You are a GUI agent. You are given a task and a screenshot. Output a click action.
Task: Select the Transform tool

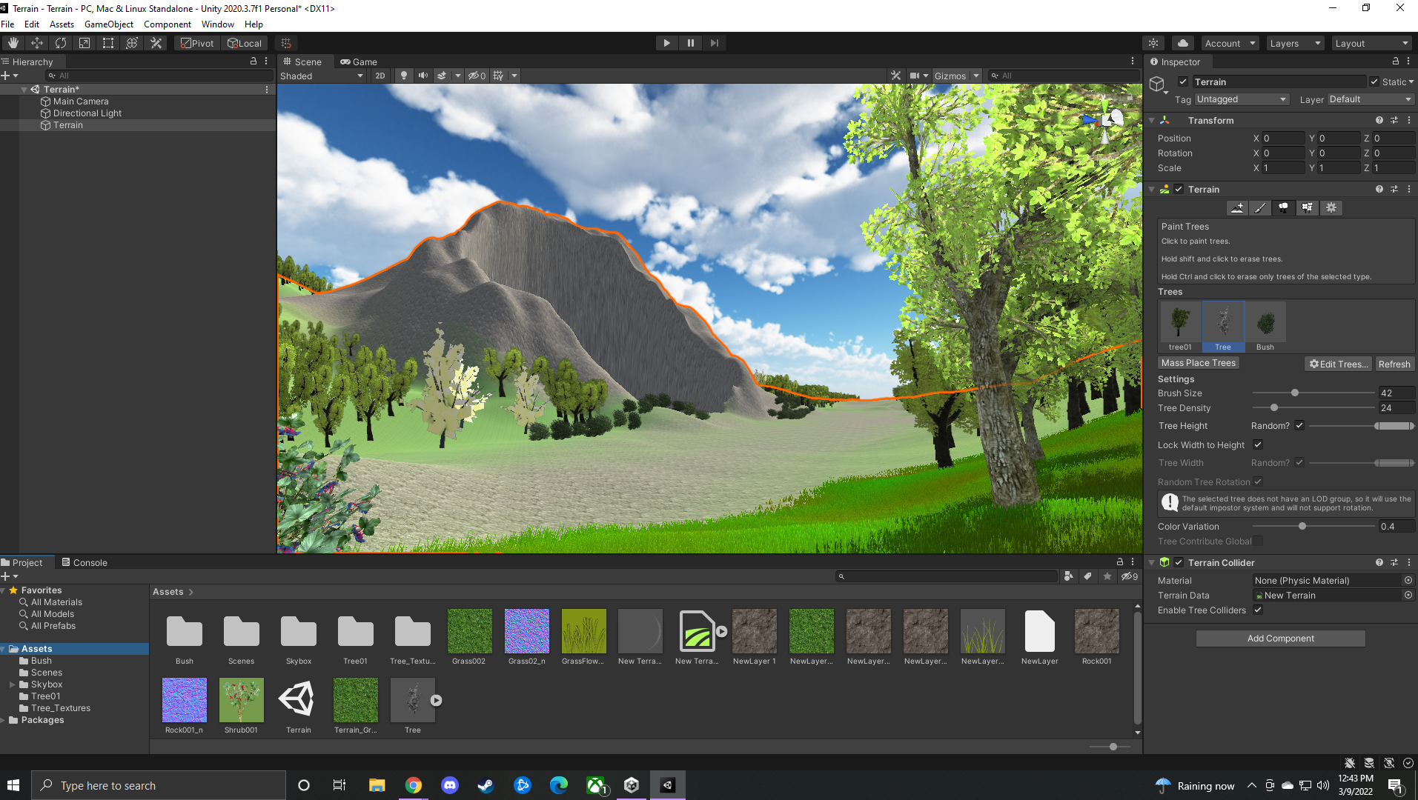coord(132,43)
